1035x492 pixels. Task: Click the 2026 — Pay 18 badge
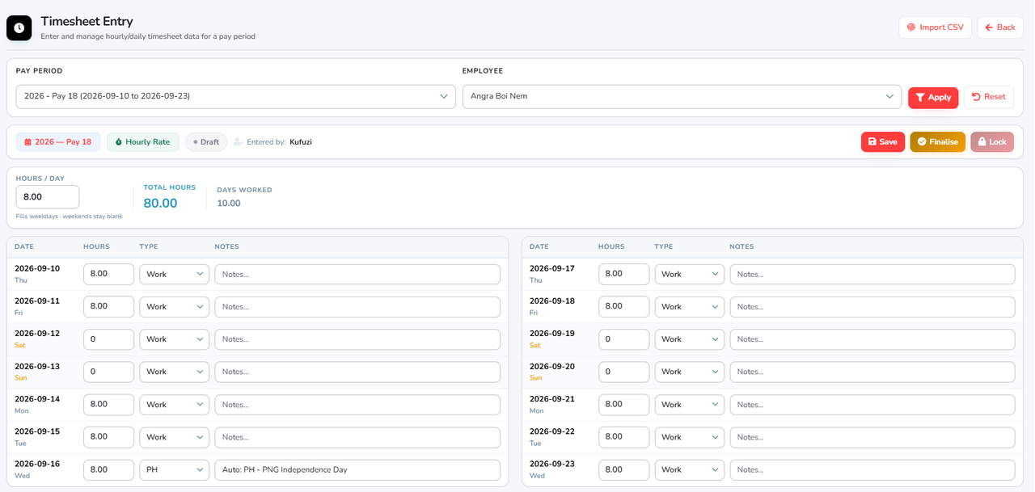click(58, 141)
